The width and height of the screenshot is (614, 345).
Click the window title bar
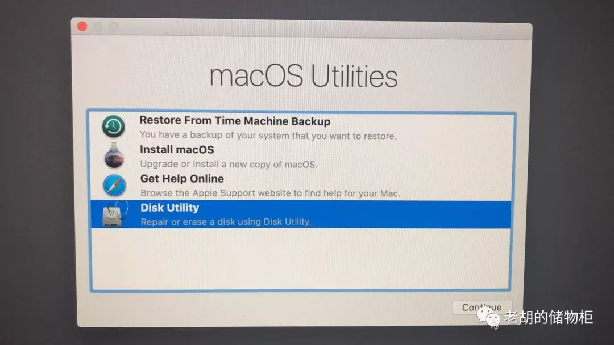(301, 28)
